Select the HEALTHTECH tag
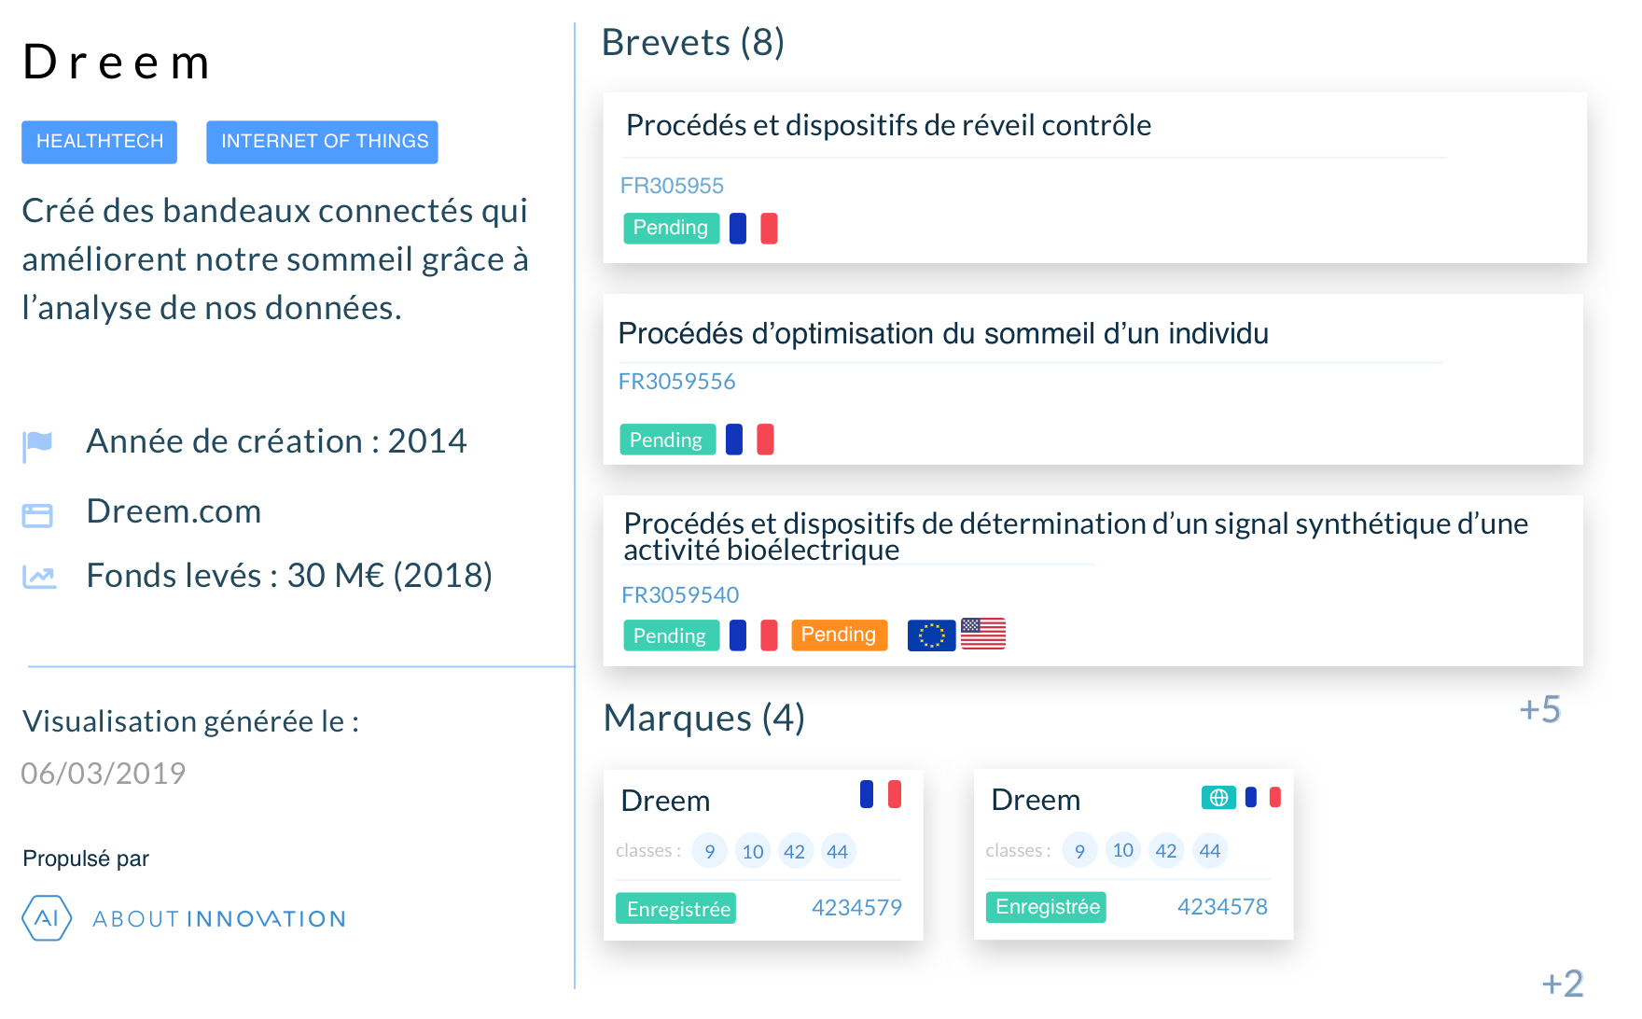The width and height of the screenshot is (1642, 1019). [x=100, y=142]
